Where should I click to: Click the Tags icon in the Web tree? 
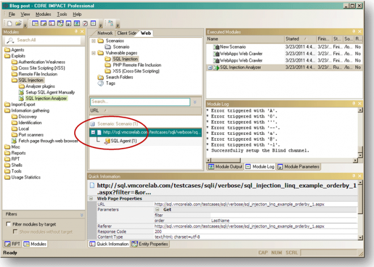(101, 83)
